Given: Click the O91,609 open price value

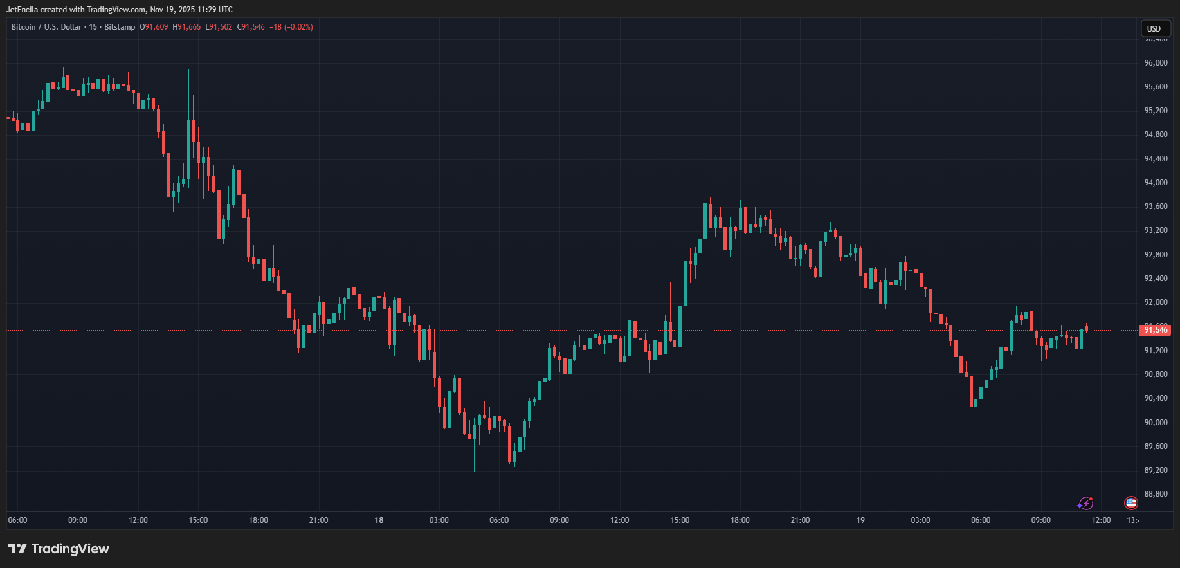Looking at the screenshot, I should [x=154, y=27].
